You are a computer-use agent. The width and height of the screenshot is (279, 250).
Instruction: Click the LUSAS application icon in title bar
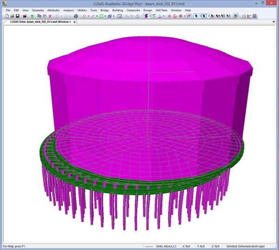click(x=4, y=3)
